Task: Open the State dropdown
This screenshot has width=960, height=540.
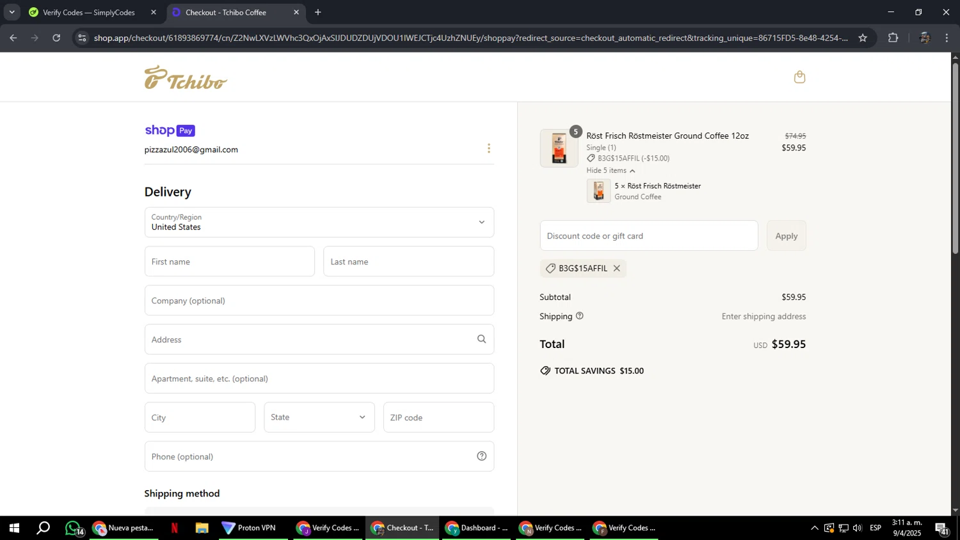Action: 319,417
